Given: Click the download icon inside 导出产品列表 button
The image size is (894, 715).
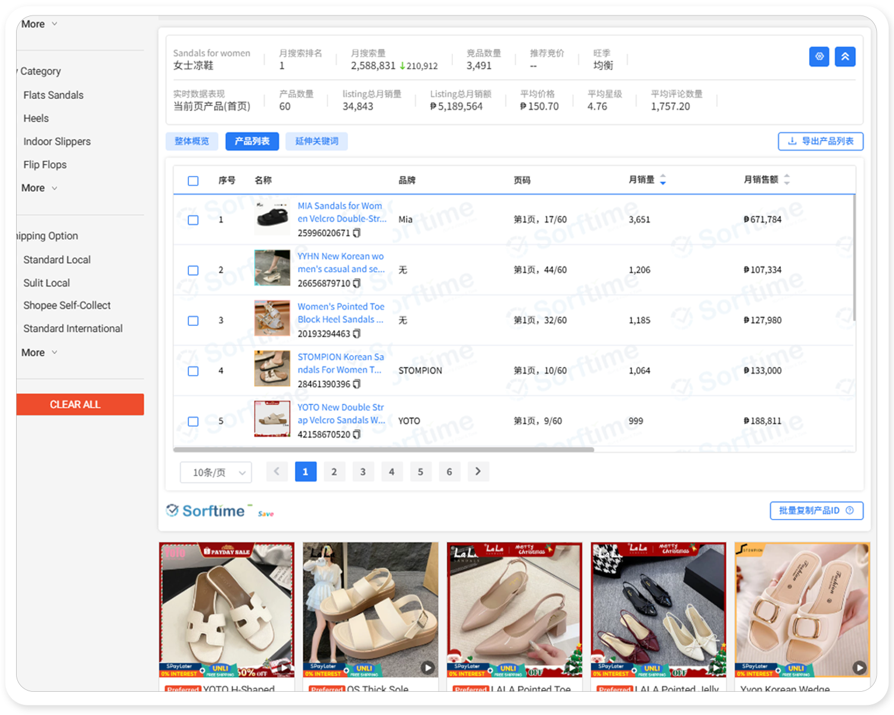Looking at the screenshot, I should [x=793, y=141].
